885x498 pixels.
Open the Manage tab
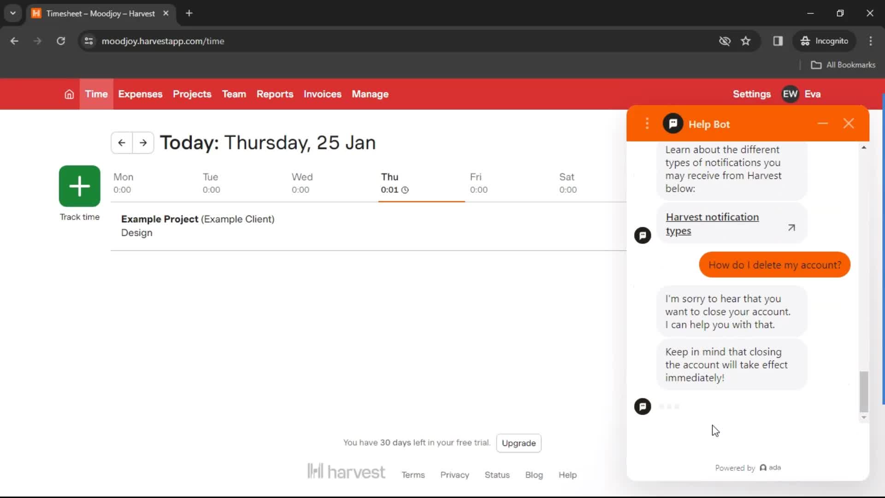click(x=370, y=94)
